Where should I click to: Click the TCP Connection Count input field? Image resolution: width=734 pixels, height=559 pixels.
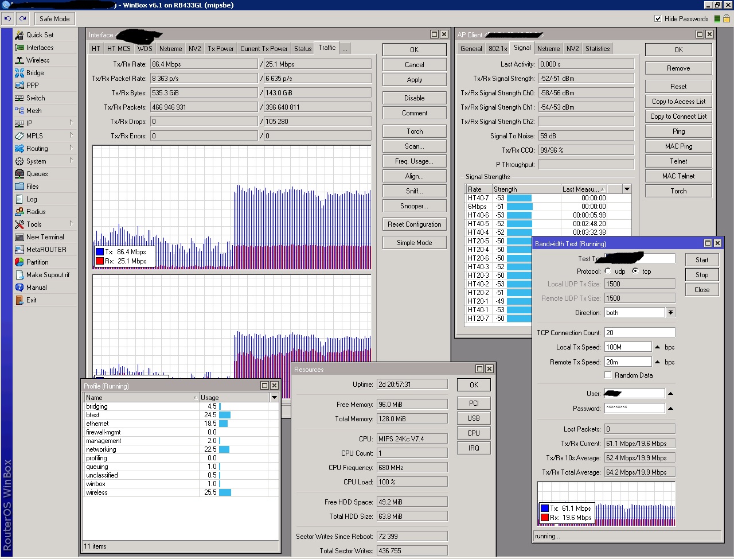tap(639, 332)
